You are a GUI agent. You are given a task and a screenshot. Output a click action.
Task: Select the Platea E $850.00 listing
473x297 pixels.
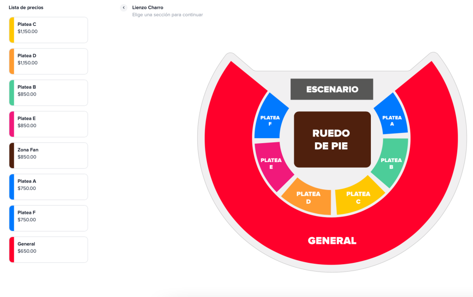(48, 124)
